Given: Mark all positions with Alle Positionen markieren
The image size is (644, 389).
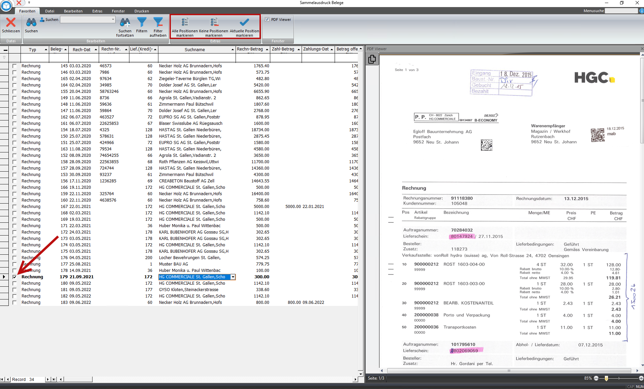Looking at the screenshot, I should tap(185, 23).
